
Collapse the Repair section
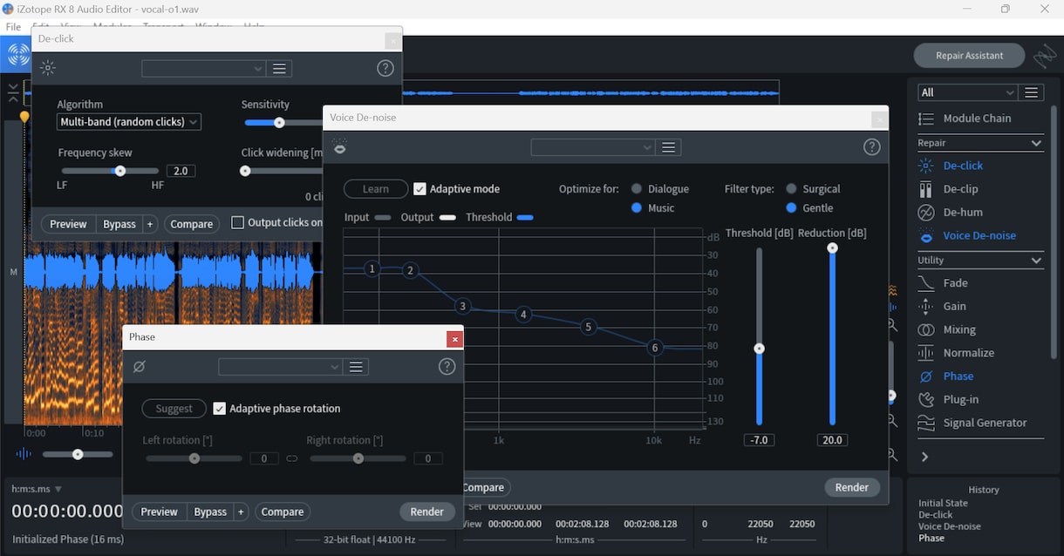(x=1036, y=143)
